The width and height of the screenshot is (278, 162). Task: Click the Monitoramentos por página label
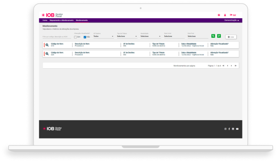[184, 66]
